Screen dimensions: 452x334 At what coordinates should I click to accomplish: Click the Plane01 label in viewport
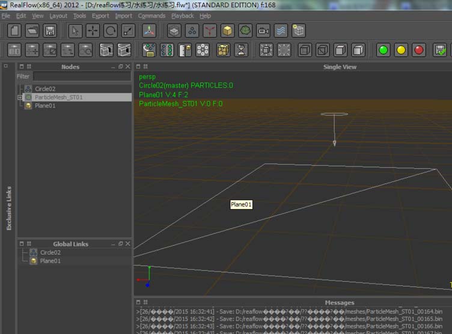[241, 205]
